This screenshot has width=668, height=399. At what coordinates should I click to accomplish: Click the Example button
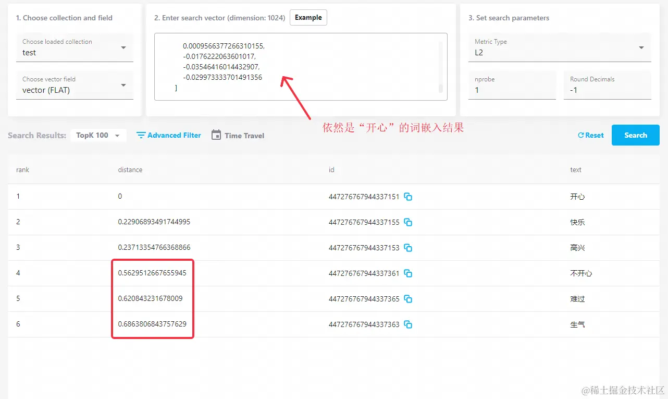pos(308,18)
